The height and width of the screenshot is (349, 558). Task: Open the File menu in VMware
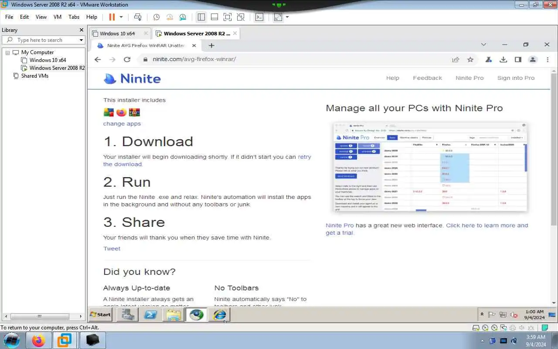(9, 17)
